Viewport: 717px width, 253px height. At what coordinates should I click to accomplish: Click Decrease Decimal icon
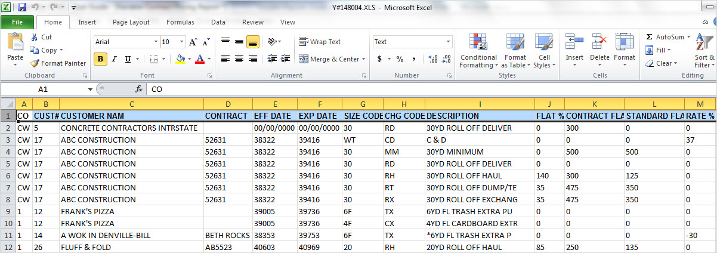coord(447,59)
